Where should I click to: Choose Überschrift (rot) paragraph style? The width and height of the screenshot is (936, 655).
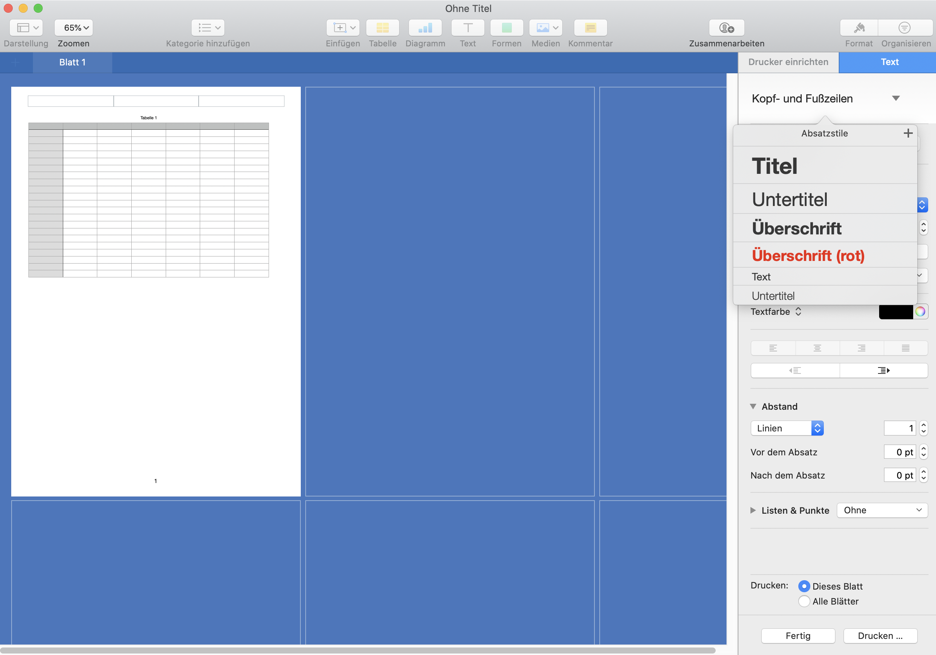808,255
